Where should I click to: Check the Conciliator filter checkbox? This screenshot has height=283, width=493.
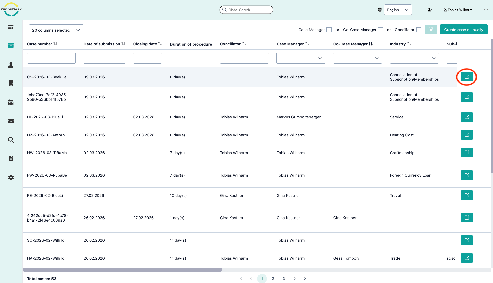click(419, 30)
